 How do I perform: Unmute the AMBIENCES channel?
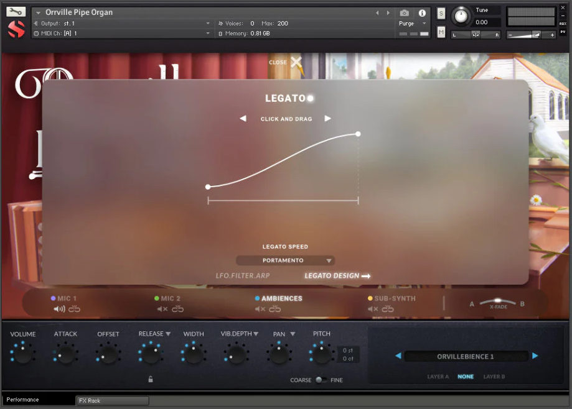[260, 308]
